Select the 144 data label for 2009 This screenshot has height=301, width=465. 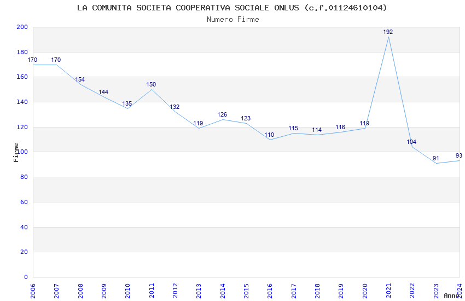[103, 92]
